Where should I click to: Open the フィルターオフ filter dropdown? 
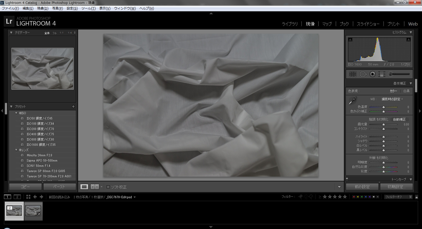coord(398,197)
